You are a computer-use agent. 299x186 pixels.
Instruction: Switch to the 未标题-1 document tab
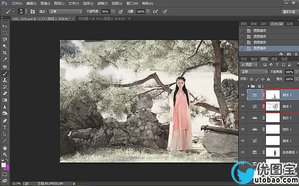pos(102,19)
